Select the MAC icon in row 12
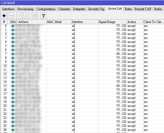Image resolution: width=164 pixels, height=133 pixels. [x=13, y=74]
